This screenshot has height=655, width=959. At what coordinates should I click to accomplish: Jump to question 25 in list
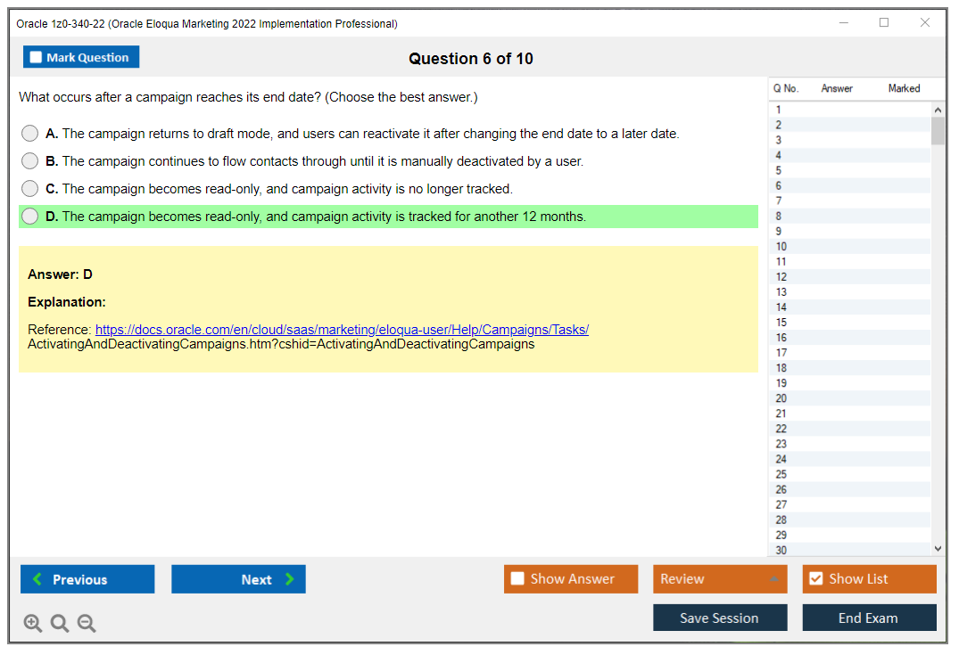click(781, 474)
